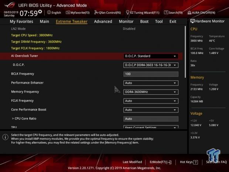
Task: Select Memory Frequency row label
Action: pos(25,92)
